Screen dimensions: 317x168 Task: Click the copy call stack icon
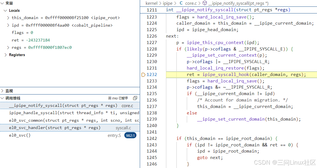135,98
